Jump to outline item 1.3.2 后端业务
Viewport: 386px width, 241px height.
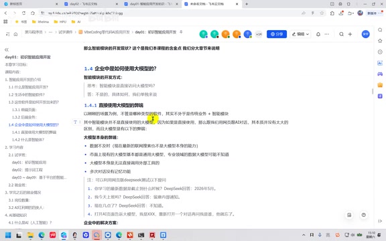coord(24,117)
